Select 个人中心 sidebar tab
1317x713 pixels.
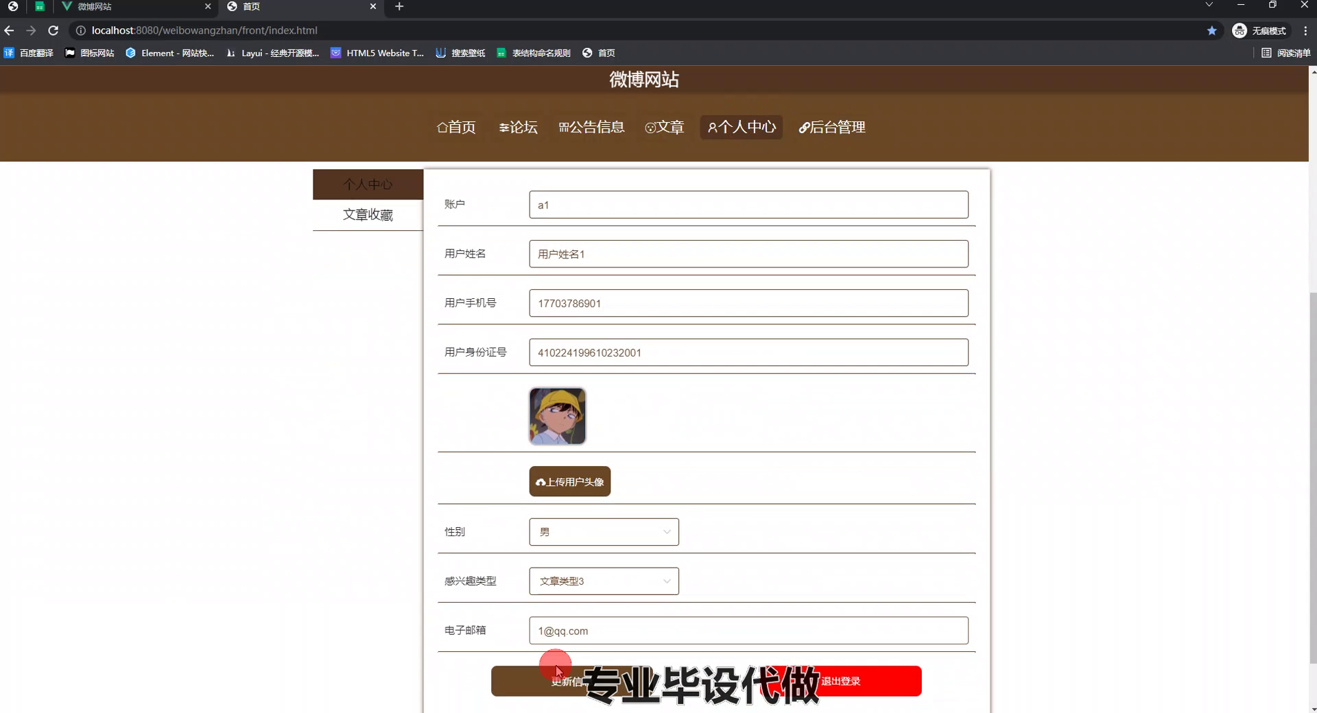(368, 184)
